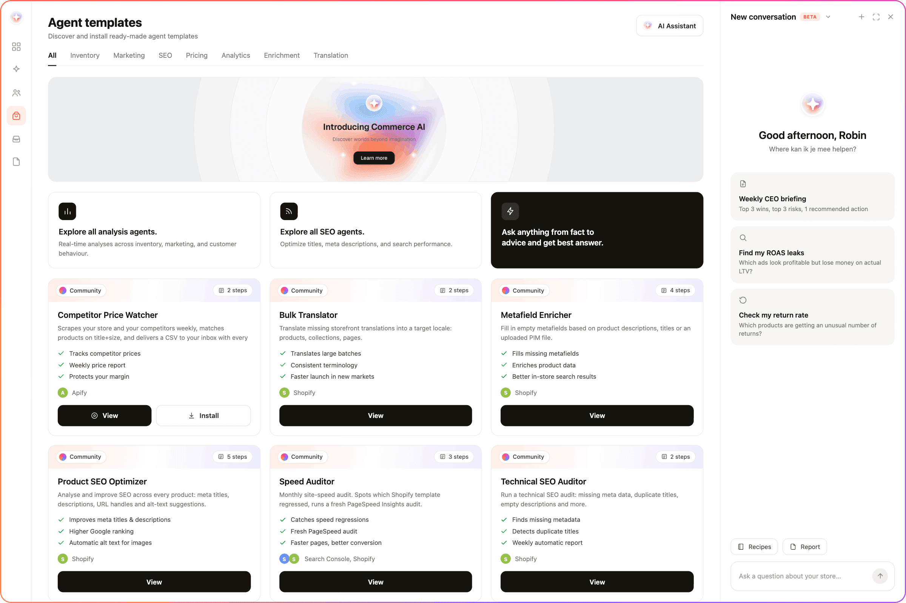Click the app logo in the sidebar
Screen dimensions: 906x603
click(16, 17)
